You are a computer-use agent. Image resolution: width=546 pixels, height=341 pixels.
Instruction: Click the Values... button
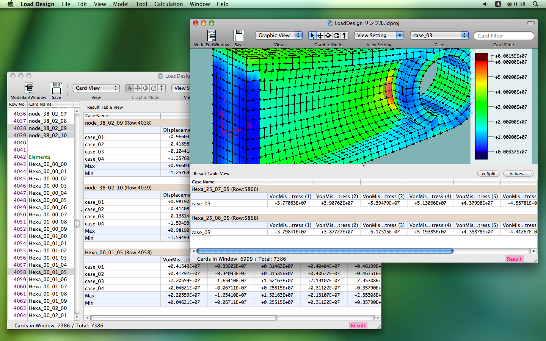(518, 174)
